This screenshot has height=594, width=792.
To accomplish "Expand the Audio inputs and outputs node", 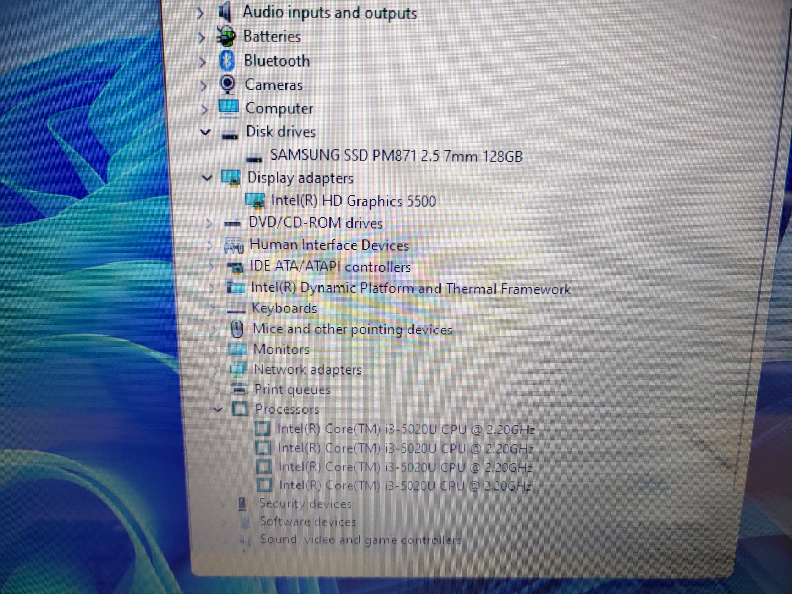I will coord(201,13).
